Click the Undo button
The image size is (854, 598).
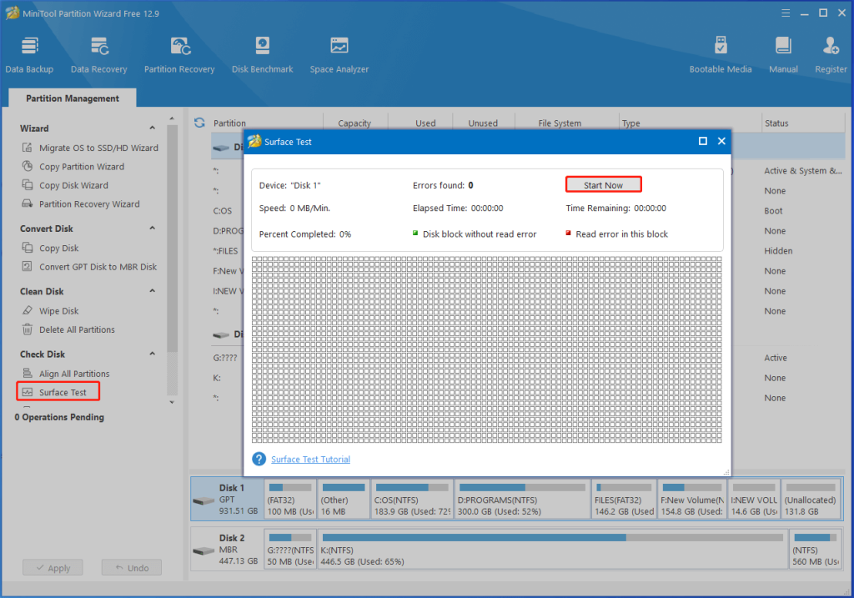click(x=131, y=567)
